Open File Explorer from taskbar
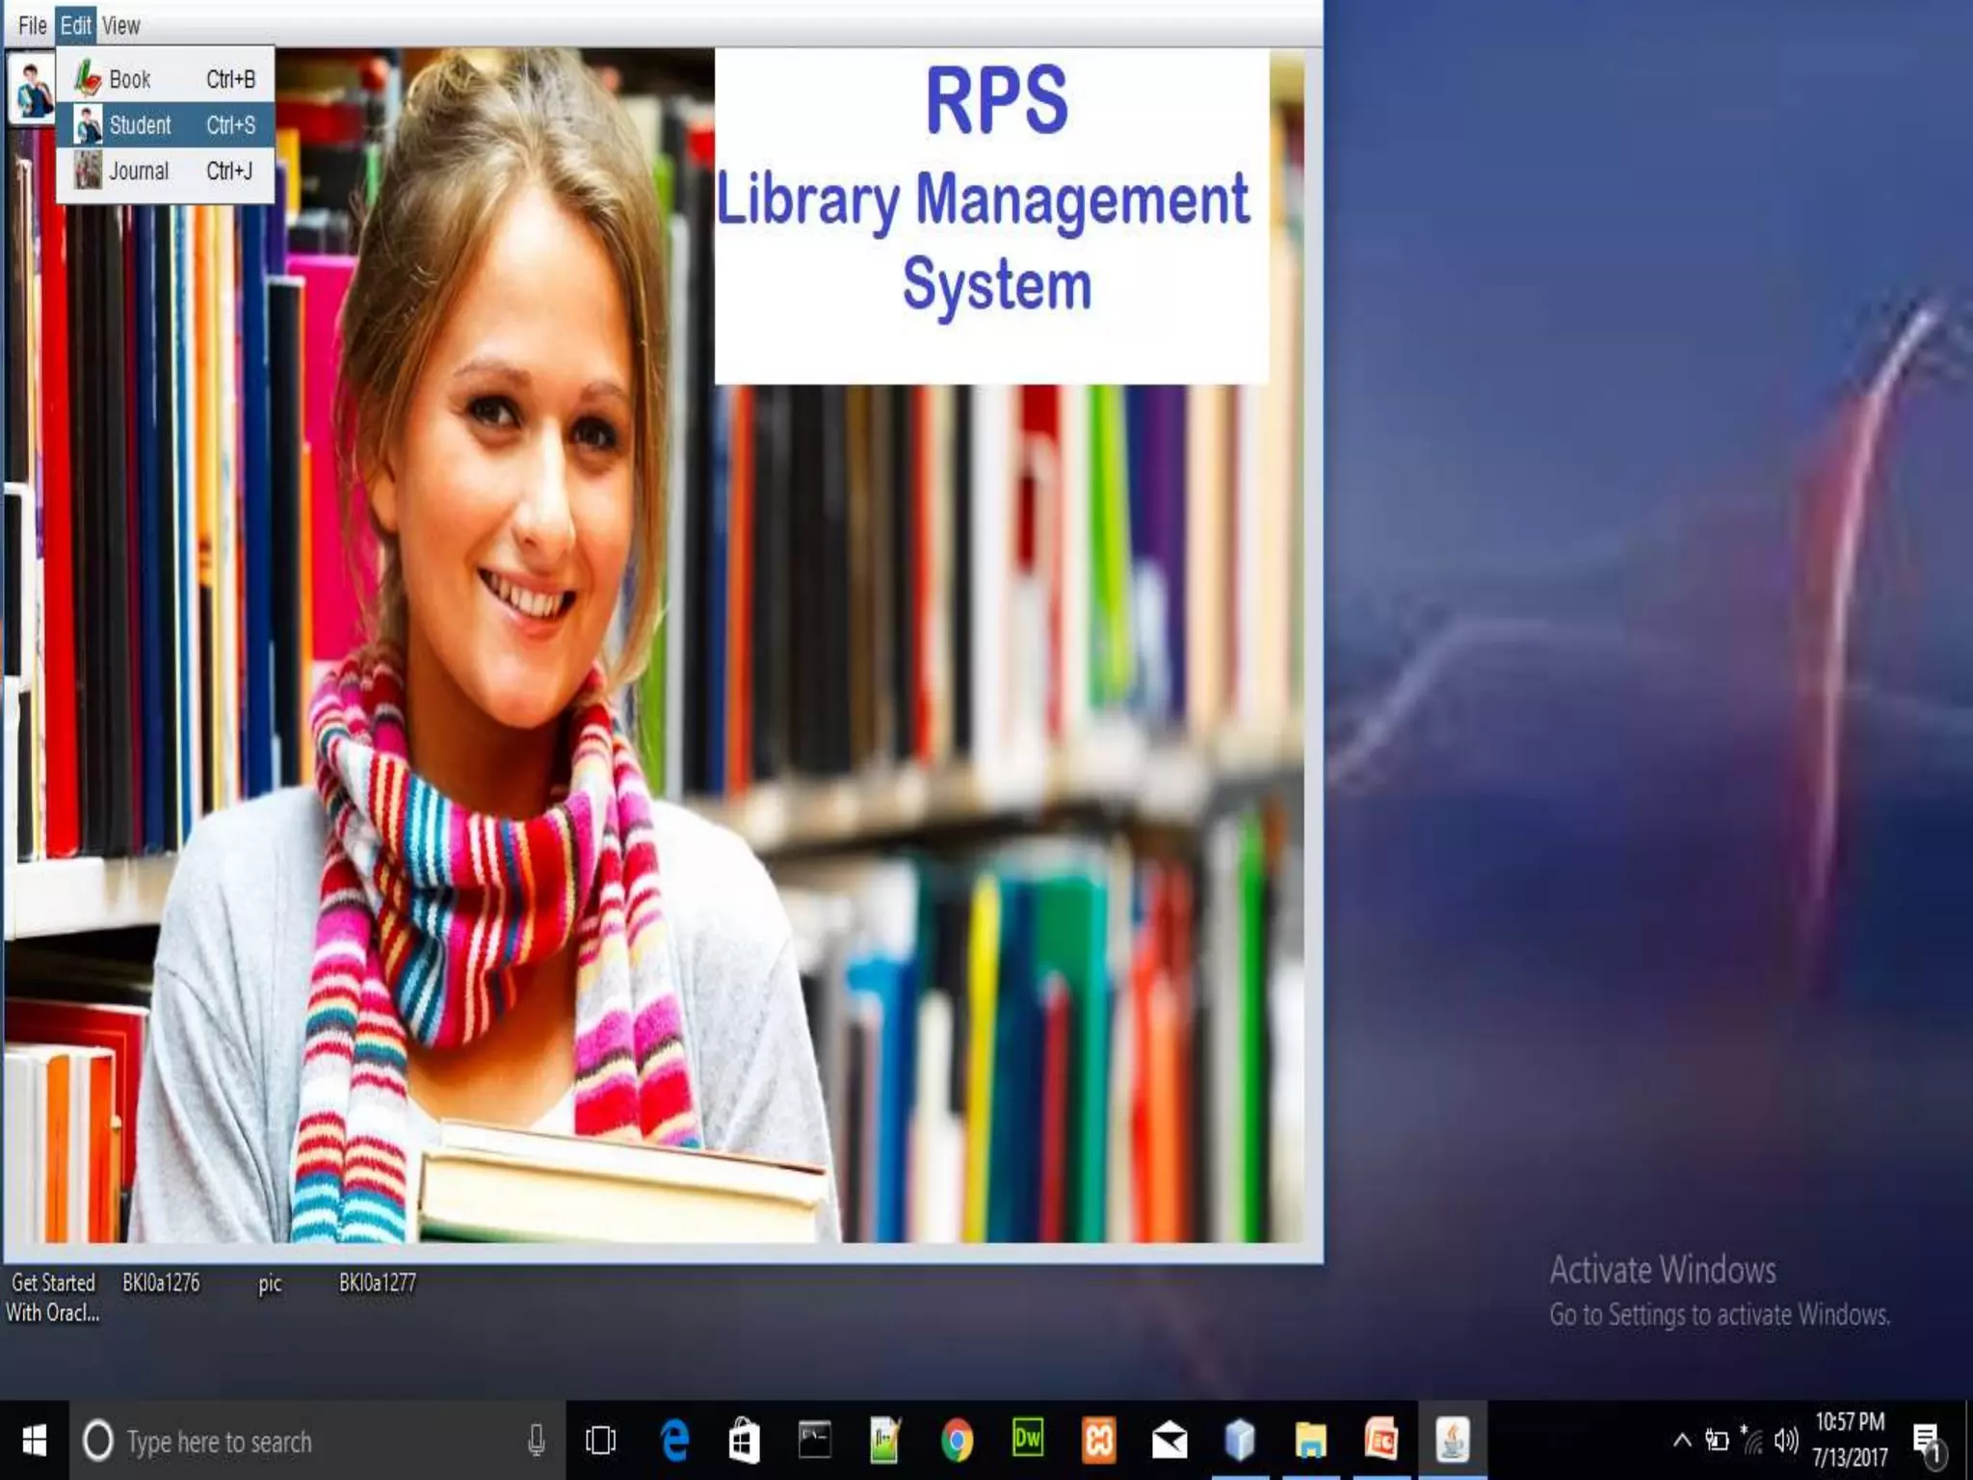Image resolution: width=1973 pixels, height=1480 pixels. 1311,1441
